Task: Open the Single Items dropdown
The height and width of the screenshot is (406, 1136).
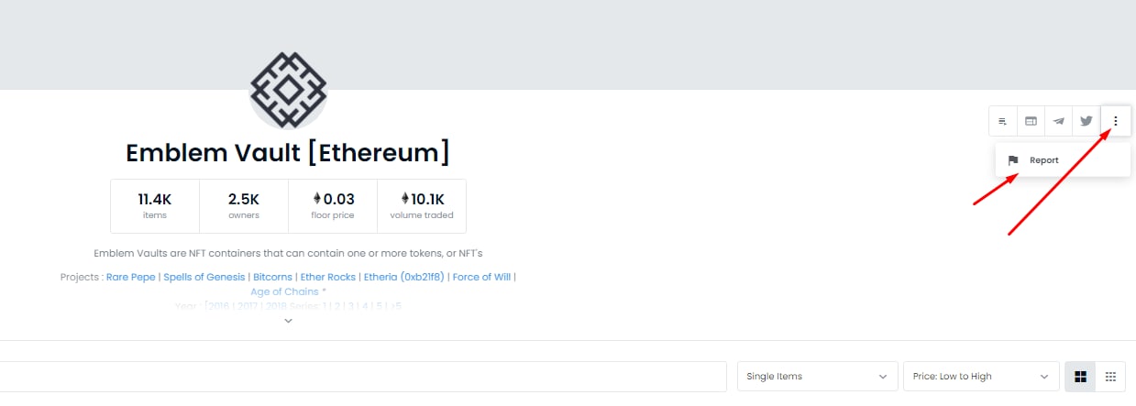Action: (x=818, y=377)
